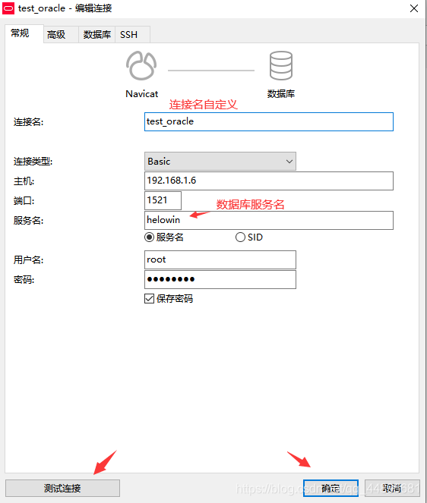Focus the 主机 field showing 192.168.1.6
427x503 pixels.
(269, 181)
